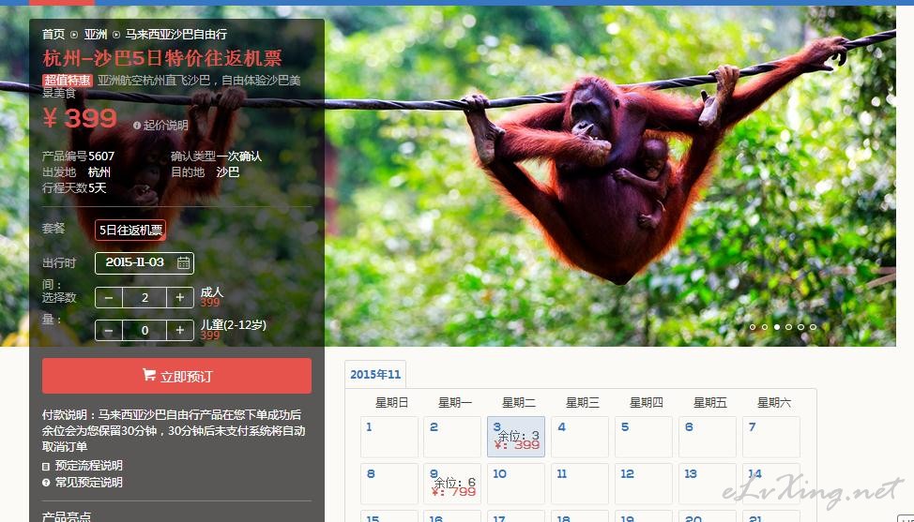Open the 2015年11 calendar month tab
The width and height of the screenshot is (914, 522).
(x=375, y=374)
